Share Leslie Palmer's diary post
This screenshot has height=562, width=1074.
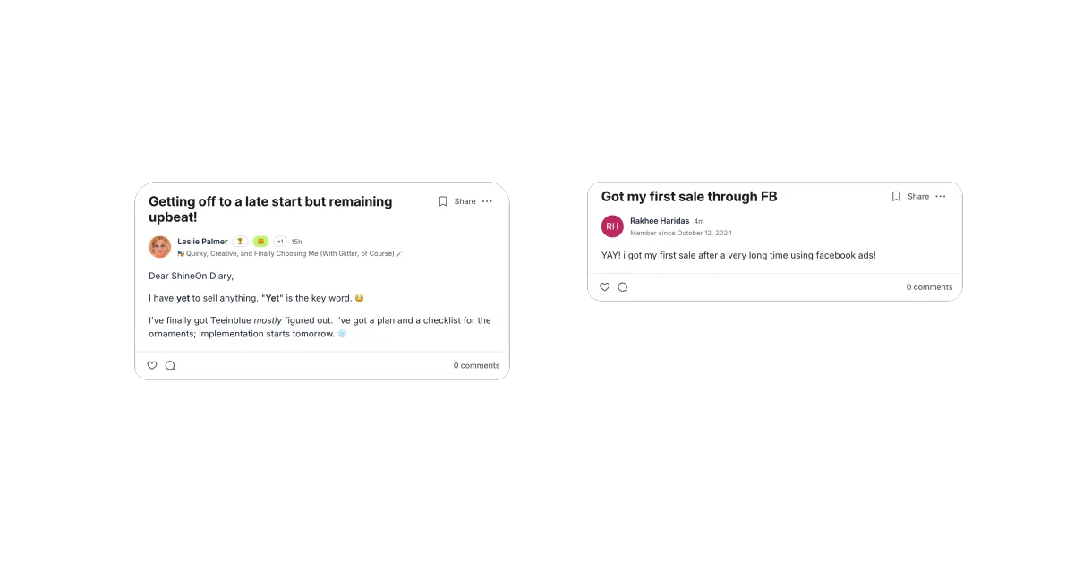(465, 201)
